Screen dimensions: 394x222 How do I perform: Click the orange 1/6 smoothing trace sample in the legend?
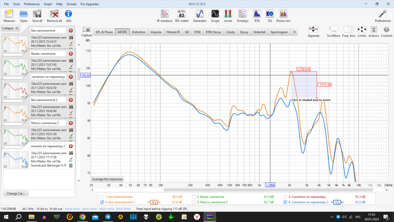coord(154,202)
